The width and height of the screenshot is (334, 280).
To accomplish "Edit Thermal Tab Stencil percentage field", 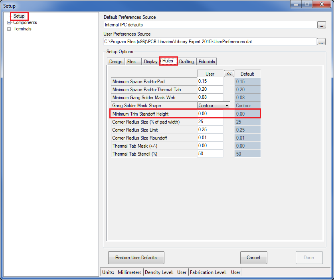I will coord(210,154).
